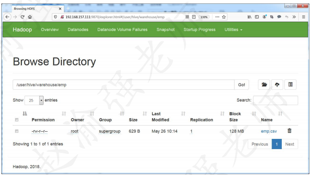Click page 1 pagination button
Image resolution: width=312 pixels, height=175 pixels.
click(277, 144)
